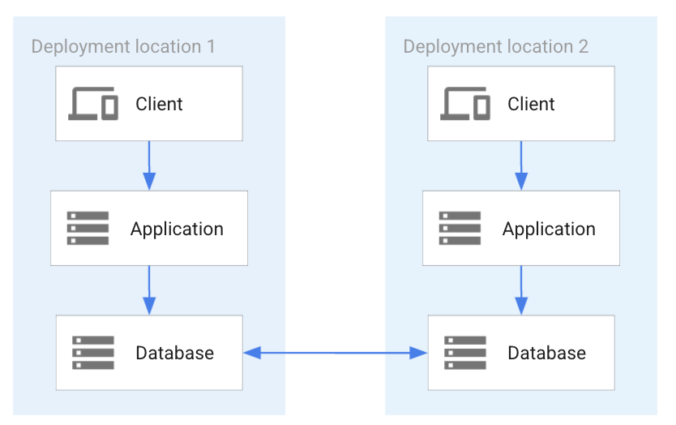Click the right arrowhead of the database sync arrow
This screenshot has width=676, height=425.
point(418,353)
